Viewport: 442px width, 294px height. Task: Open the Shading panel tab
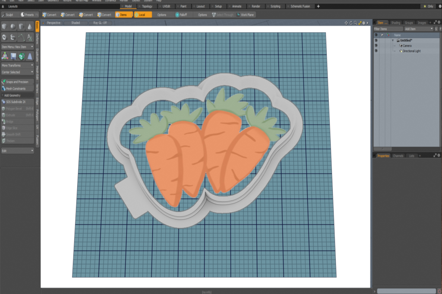(x=395, y=22)
